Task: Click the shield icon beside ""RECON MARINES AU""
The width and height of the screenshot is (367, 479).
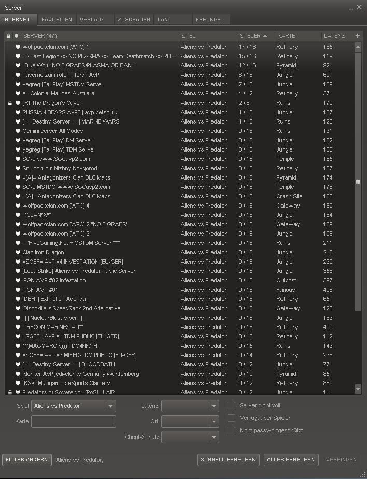Action: [18, 327]
